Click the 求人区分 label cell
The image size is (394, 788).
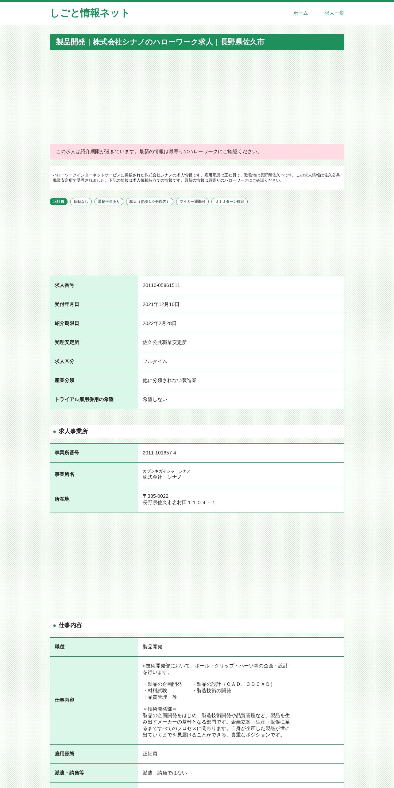pos(94,361)
